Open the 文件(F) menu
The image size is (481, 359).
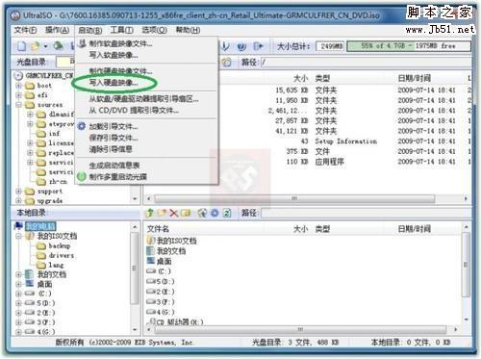point(25,30)
